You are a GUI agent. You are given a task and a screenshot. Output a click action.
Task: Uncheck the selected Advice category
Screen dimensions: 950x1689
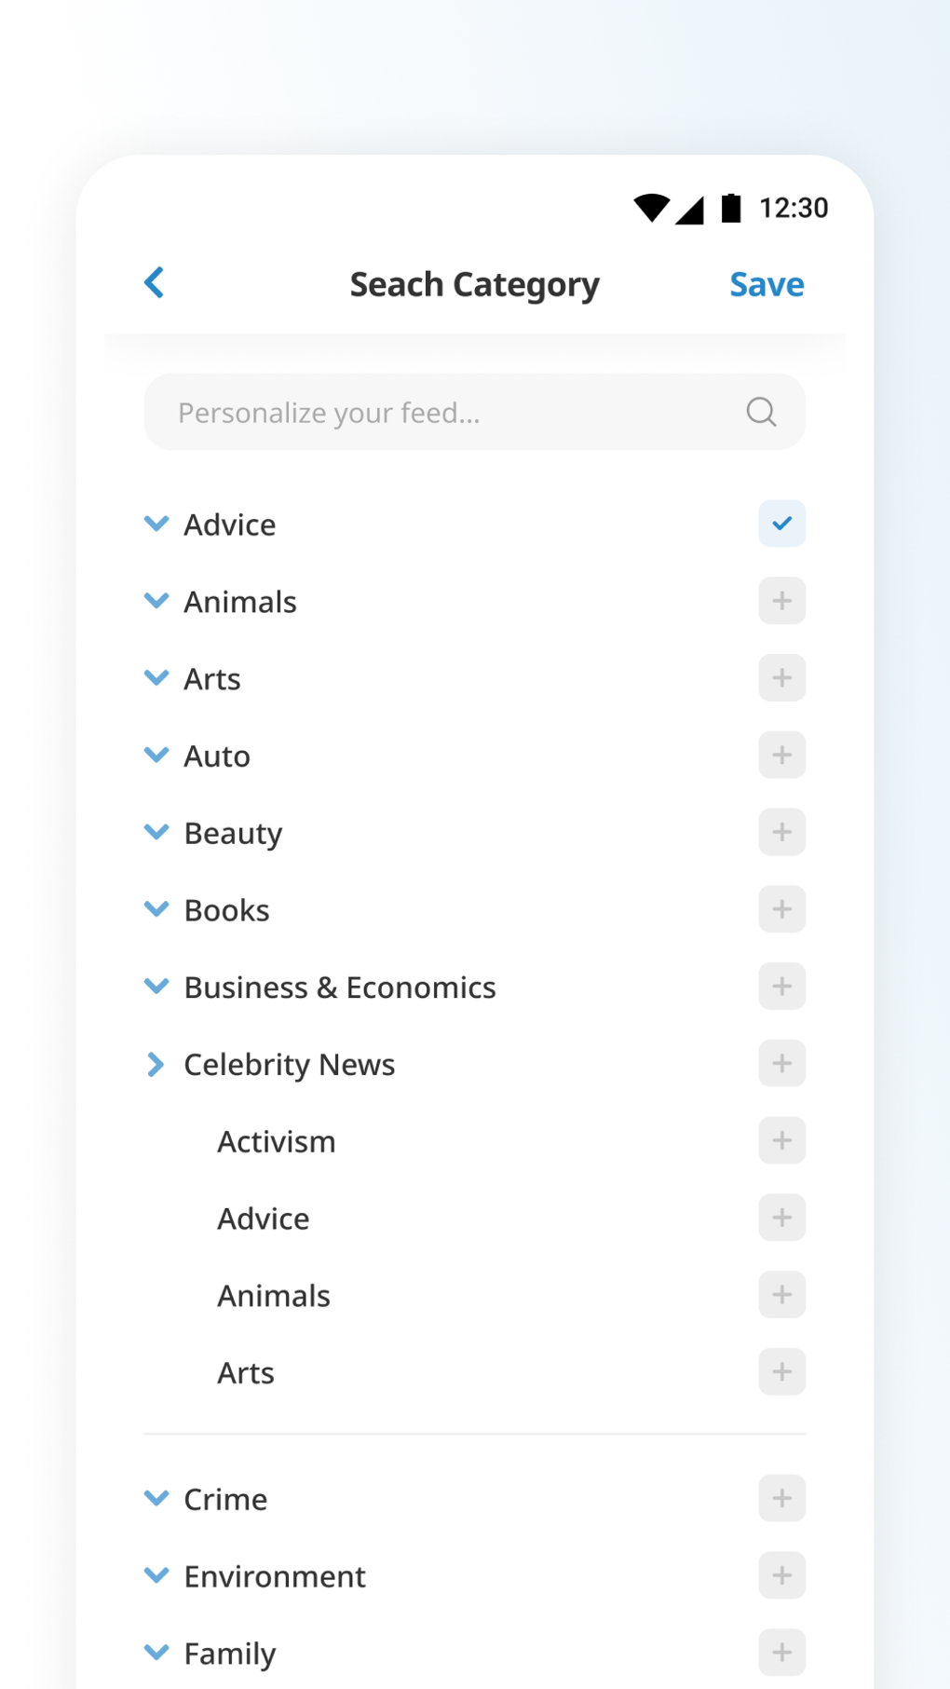[781, 524]
